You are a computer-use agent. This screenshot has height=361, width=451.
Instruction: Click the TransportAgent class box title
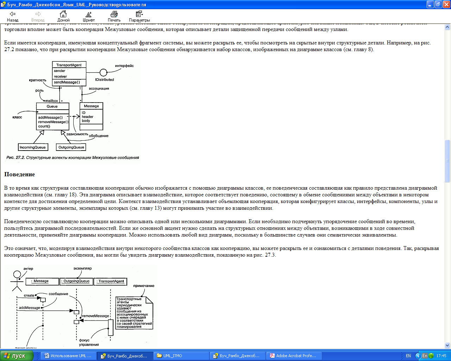[69, 65]
